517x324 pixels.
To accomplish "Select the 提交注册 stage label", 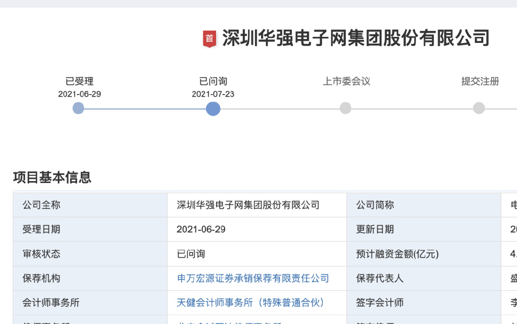I will tap(480, 81).
